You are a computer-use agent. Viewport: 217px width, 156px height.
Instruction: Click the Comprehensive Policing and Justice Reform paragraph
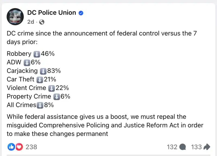point(105,125)
